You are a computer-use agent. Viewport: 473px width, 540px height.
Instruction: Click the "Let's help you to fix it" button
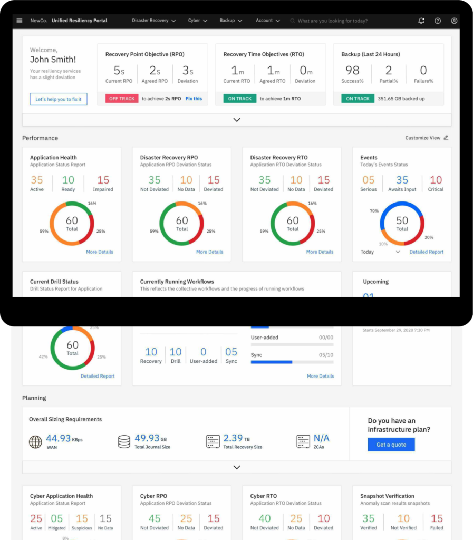click(x=58, y=99)
